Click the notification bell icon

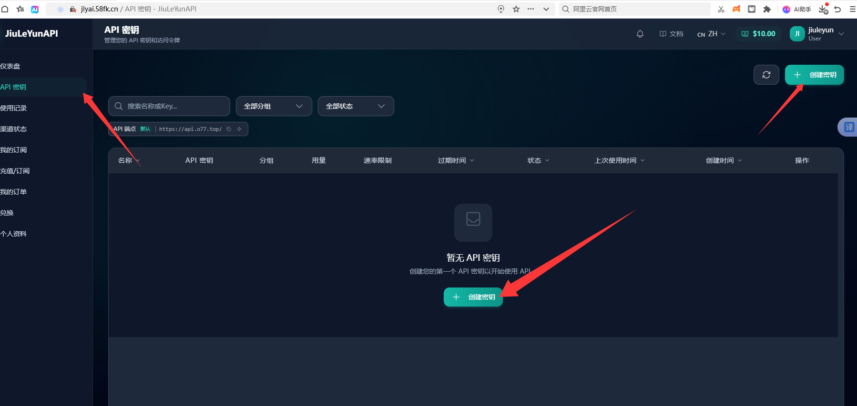pos(640,34)
